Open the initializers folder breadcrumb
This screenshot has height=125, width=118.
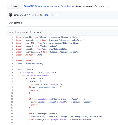pyautogui.click(x=67, y=6)
